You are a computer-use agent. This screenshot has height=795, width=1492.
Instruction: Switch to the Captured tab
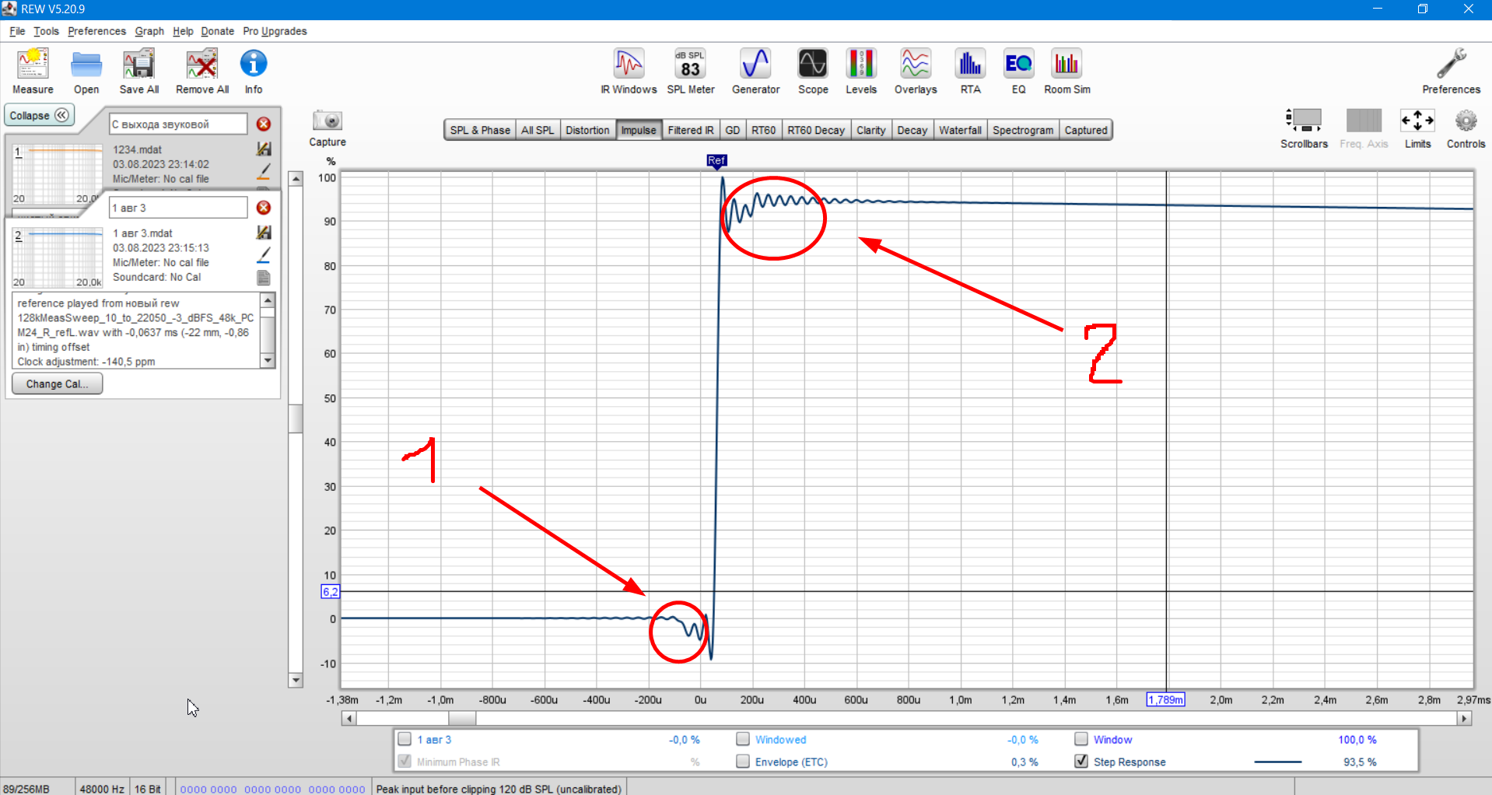click(1086, 130)
